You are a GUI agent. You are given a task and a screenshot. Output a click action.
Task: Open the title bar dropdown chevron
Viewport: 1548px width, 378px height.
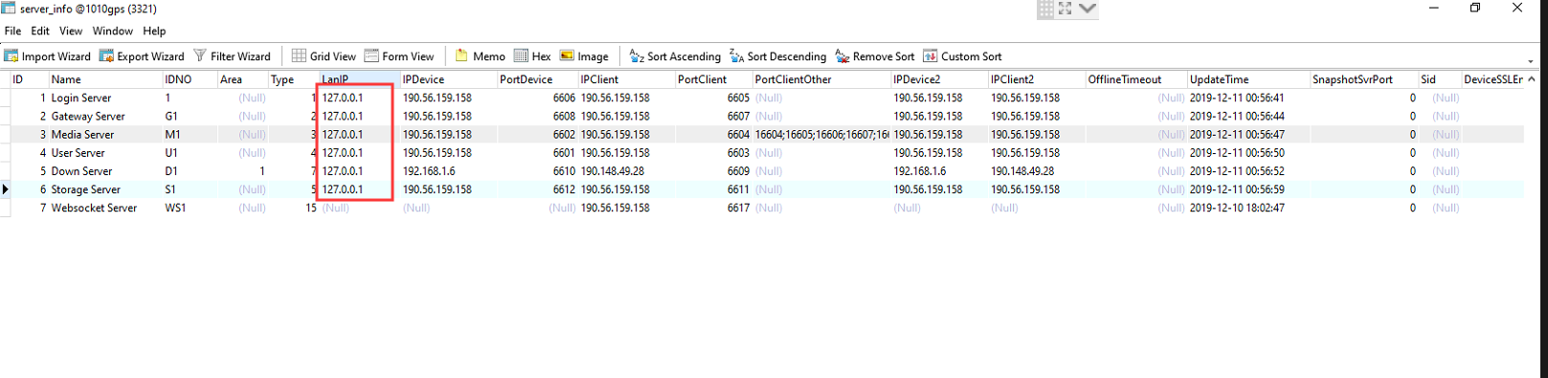pos(1087,9)
